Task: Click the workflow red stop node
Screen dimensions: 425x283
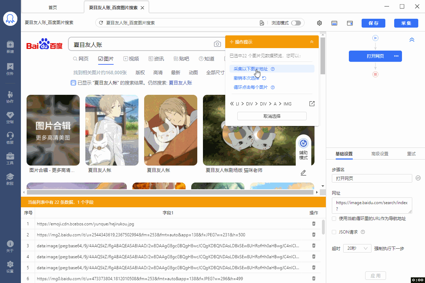Action: pos(375,74)
